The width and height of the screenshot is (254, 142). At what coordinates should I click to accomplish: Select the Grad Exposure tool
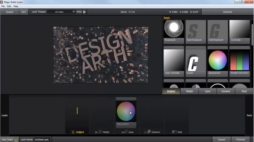(217, 32)
